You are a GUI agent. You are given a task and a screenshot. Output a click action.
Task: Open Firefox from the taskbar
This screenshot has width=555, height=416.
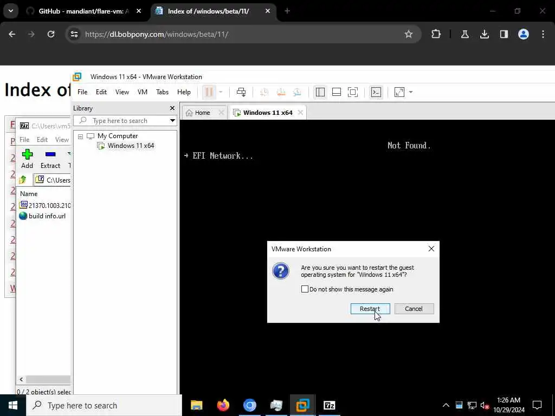click(x=223, y=405)
